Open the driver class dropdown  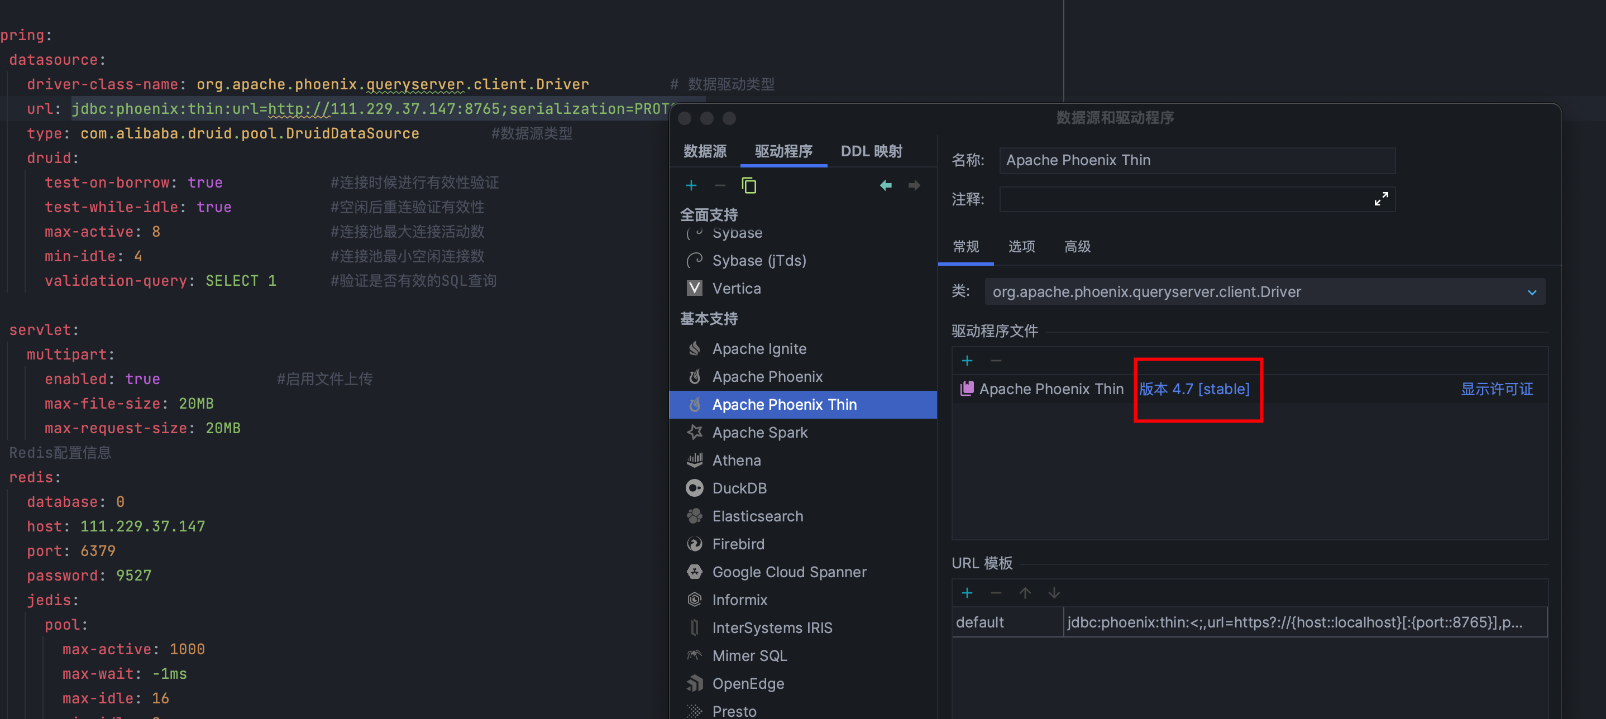pos(1264,291)
